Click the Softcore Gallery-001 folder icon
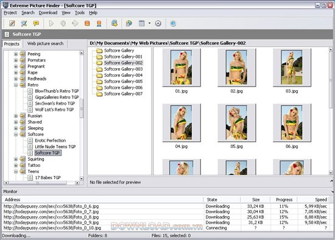Screen dimensions: 335x240 (99, 57)
